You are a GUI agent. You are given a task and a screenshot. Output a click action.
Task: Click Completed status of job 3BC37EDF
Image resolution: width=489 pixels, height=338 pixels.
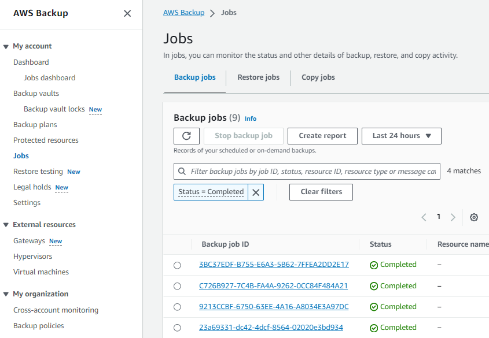(x=393, y=265)
